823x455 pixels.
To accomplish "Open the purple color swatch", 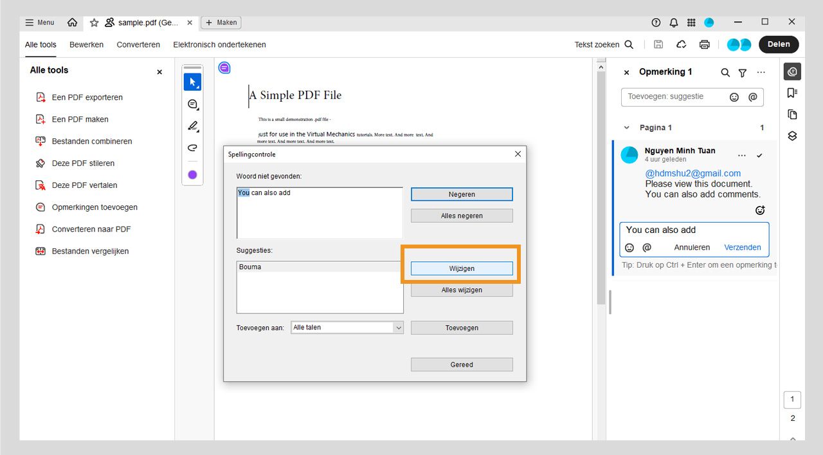I will [x=192, y=174].
